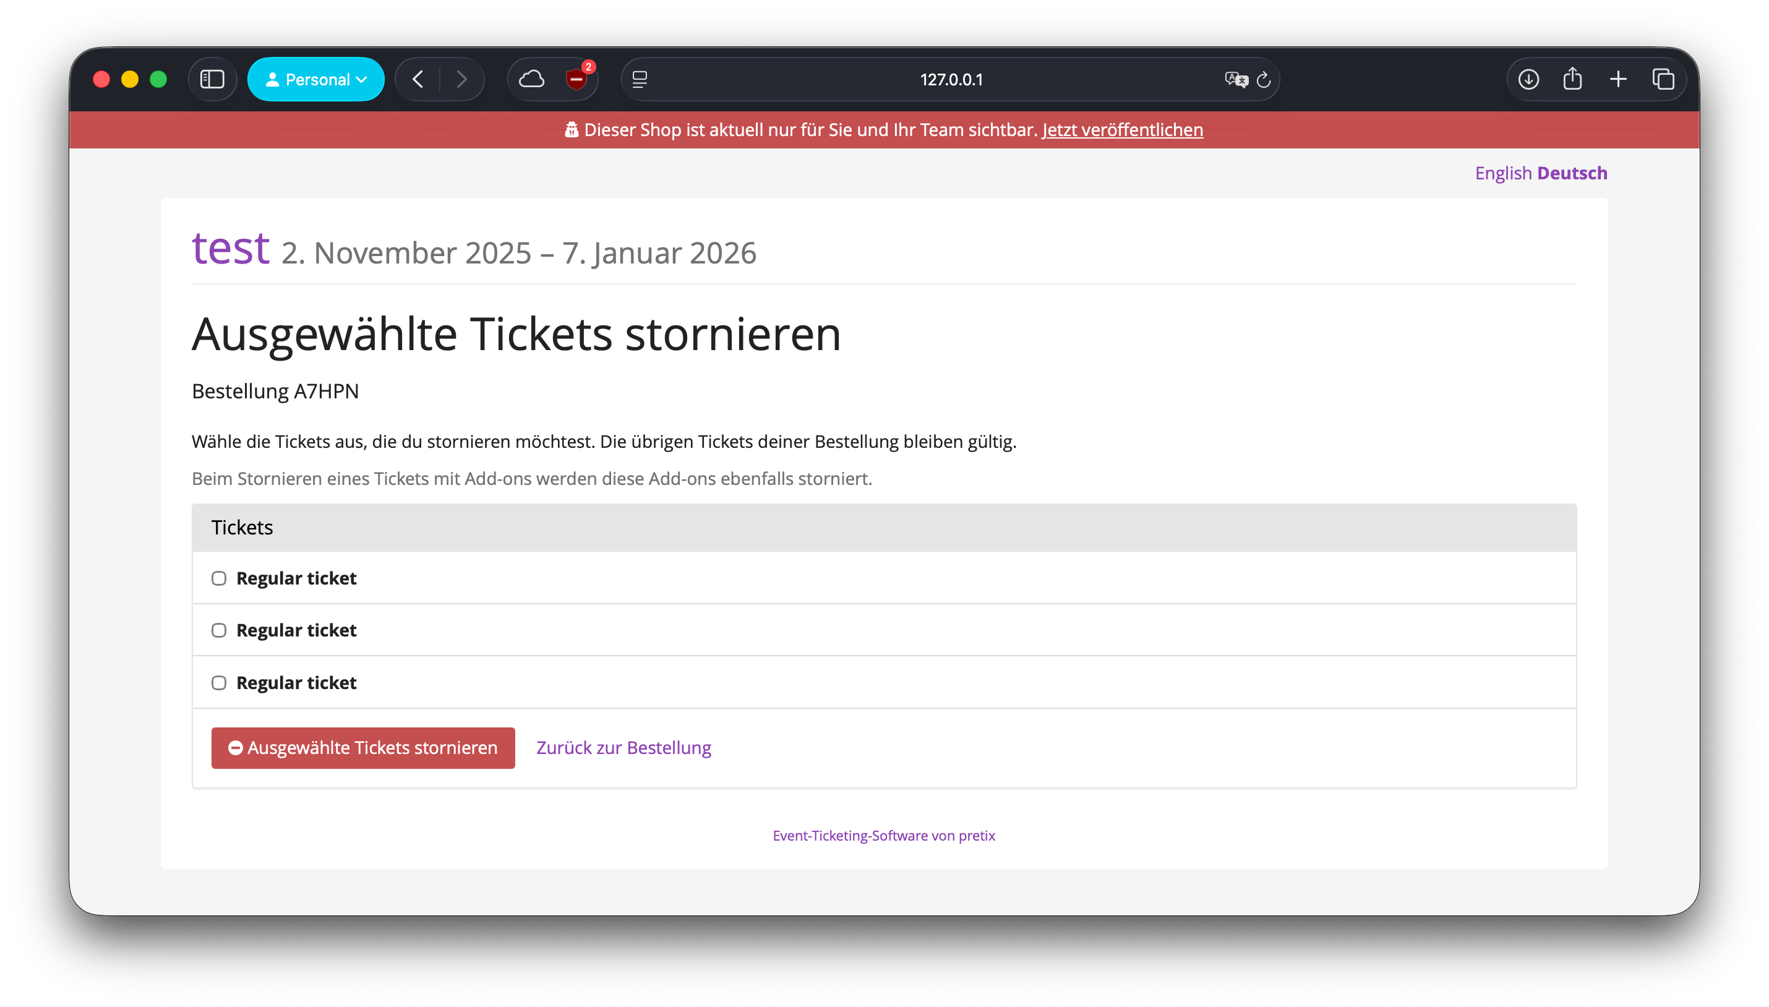This screenshot has width=1769, height=1007.
Task: Go forward to next page
Action: coord(461,80)
